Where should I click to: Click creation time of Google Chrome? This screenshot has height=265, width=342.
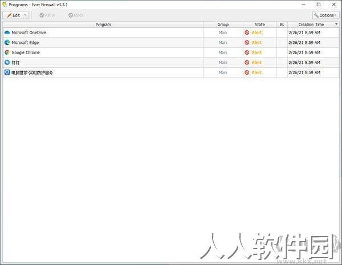click(304, 52)
